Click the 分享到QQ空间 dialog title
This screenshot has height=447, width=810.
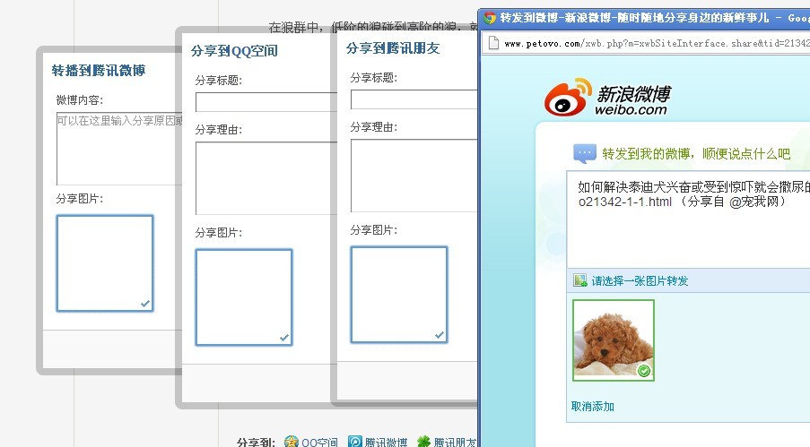pos(234,50)
